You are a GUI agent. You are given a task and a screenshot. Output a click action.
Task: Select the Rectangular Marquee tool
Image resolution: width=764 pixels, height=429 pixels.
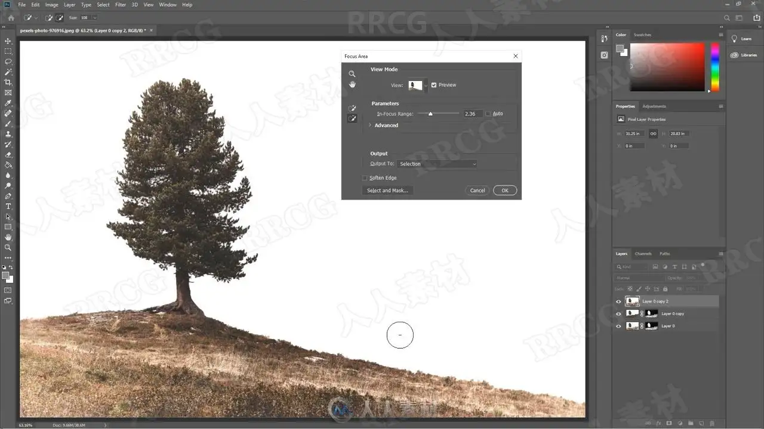(8, 51)
